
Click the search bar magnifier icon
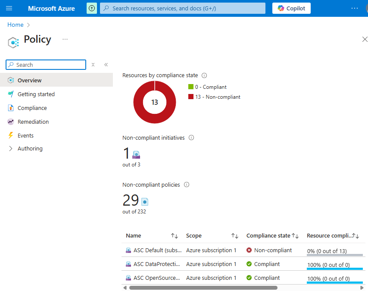[106, 8]
